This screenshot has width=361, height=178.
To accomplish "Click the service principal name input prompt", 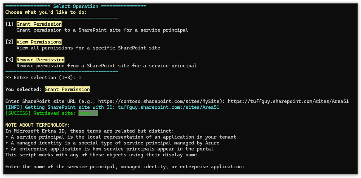I will (x=125, y=167).
